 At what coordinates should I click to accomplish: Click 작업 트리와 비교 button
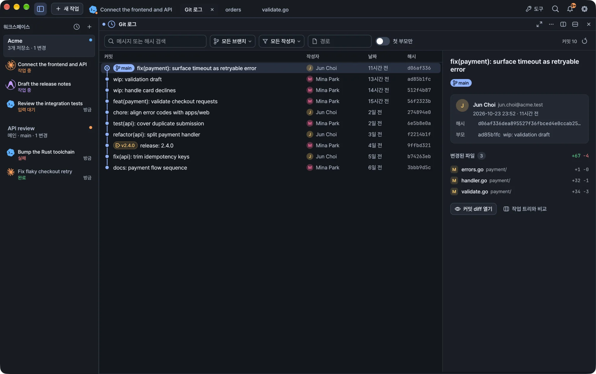click(x=525, y=209)
